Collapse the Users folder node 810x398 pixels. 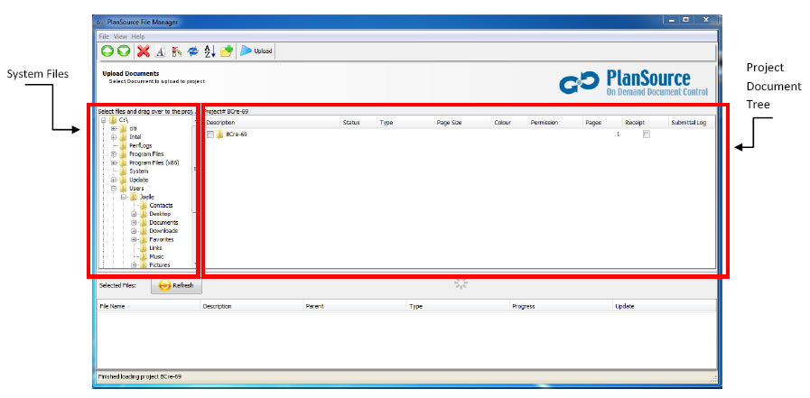pos(114,189)
